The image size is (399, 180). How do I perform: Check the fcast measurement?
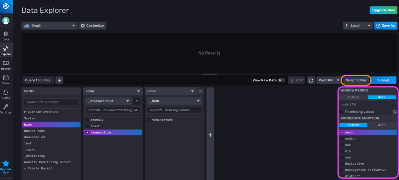coord(87,126)
